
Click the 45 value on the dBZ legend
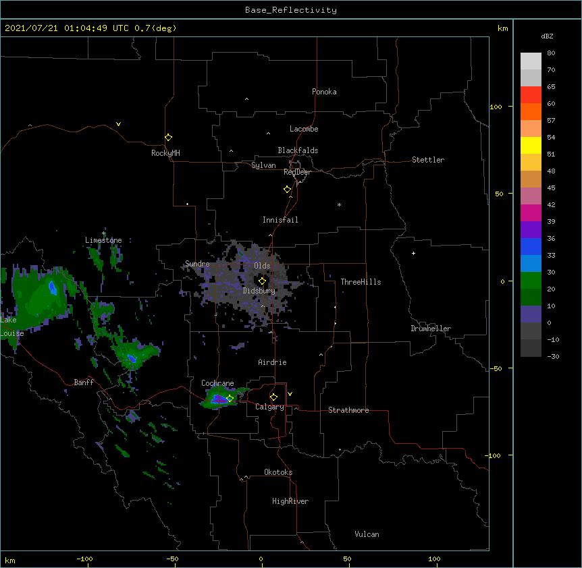(551, 188)
